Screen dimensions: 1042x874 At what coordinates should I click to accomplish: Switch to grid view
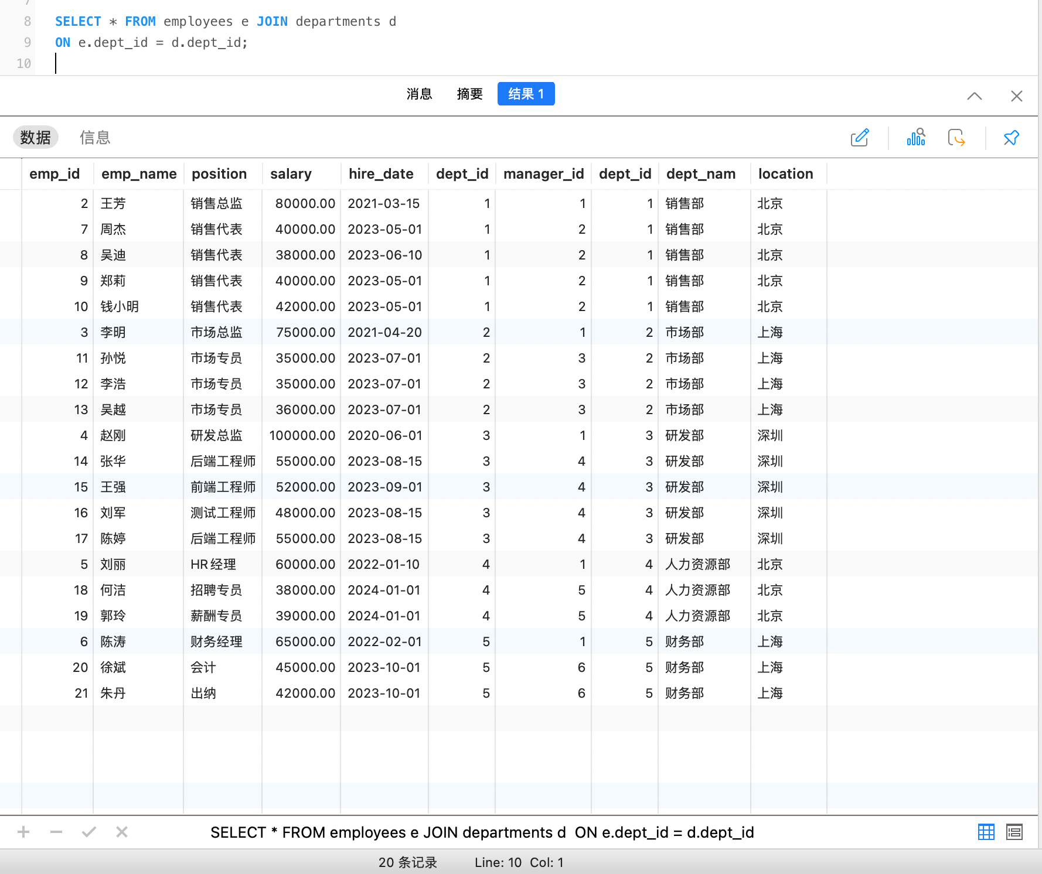[986, 832]
